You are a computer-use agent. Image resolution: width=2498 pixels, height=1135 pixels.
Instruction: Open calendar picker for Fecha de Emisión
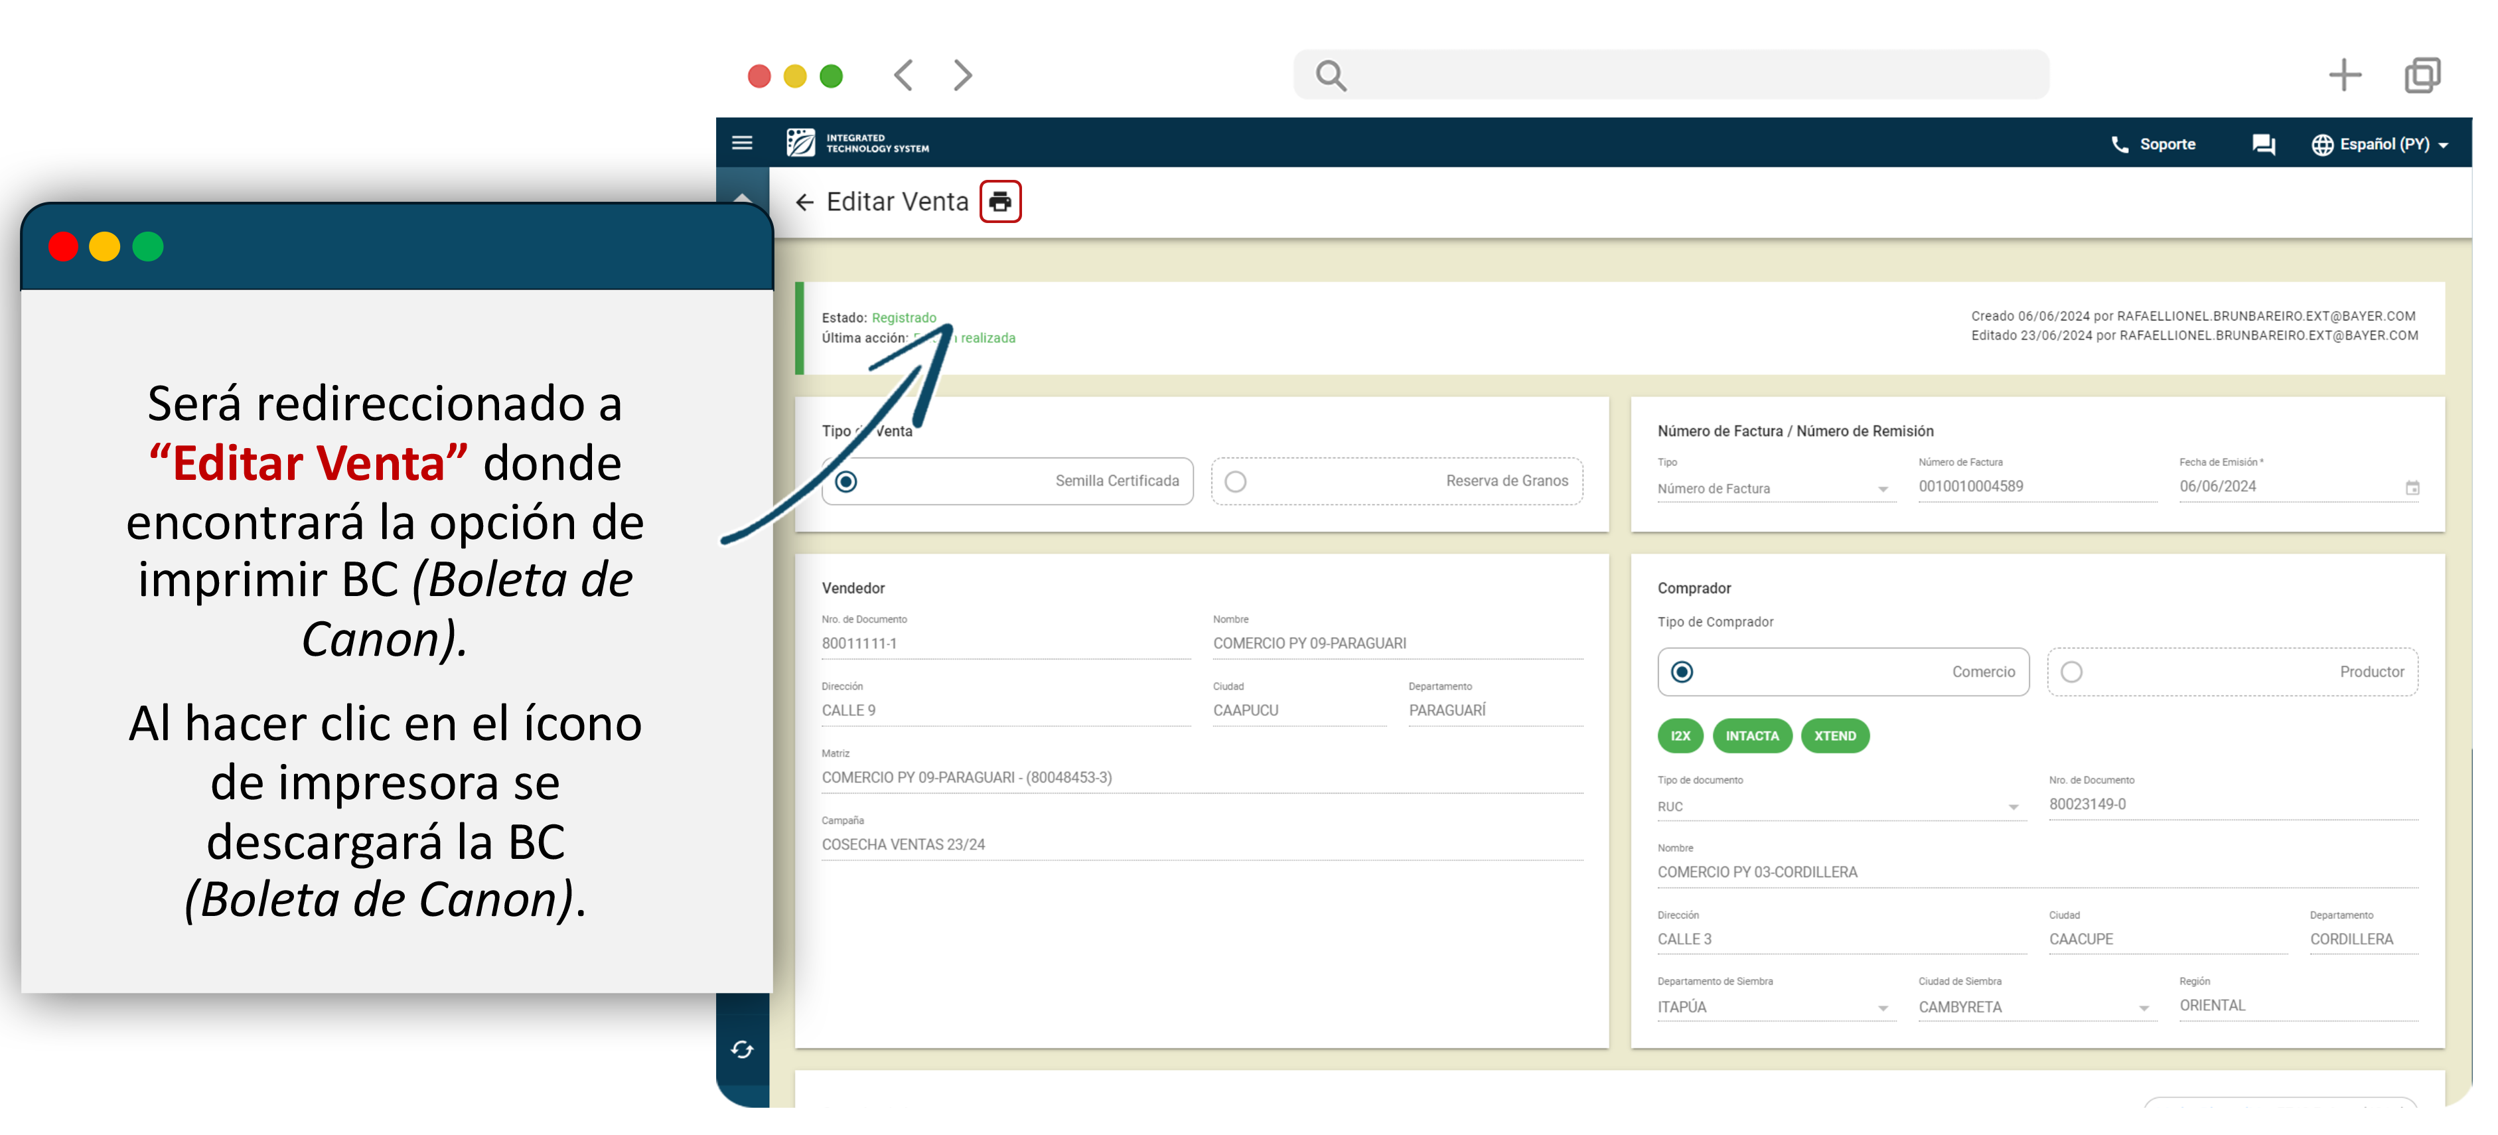pyautogui.click(x=2412, y=488)
